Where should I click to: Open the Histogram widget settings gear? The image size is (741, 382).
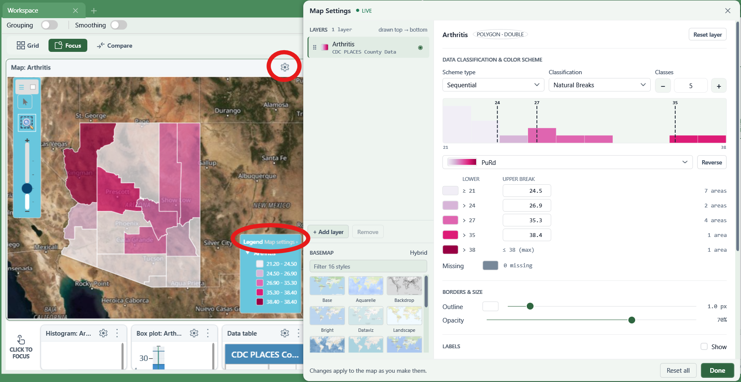[x=103, y=333]
